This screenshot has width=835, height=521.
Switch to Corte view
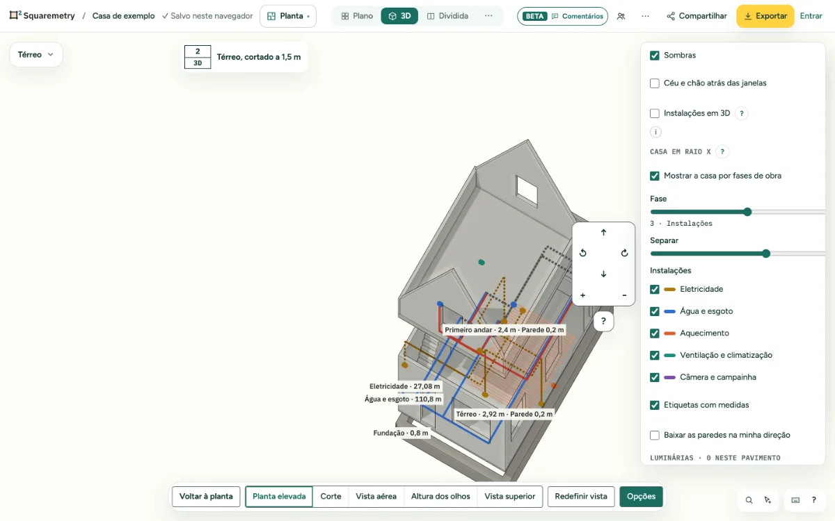coord(331,497)
